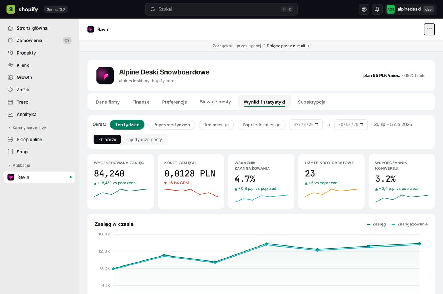Select the Poprzedni tydzień period
The height and width of the screenshot is (294, 443).
[x=172, y=125]
